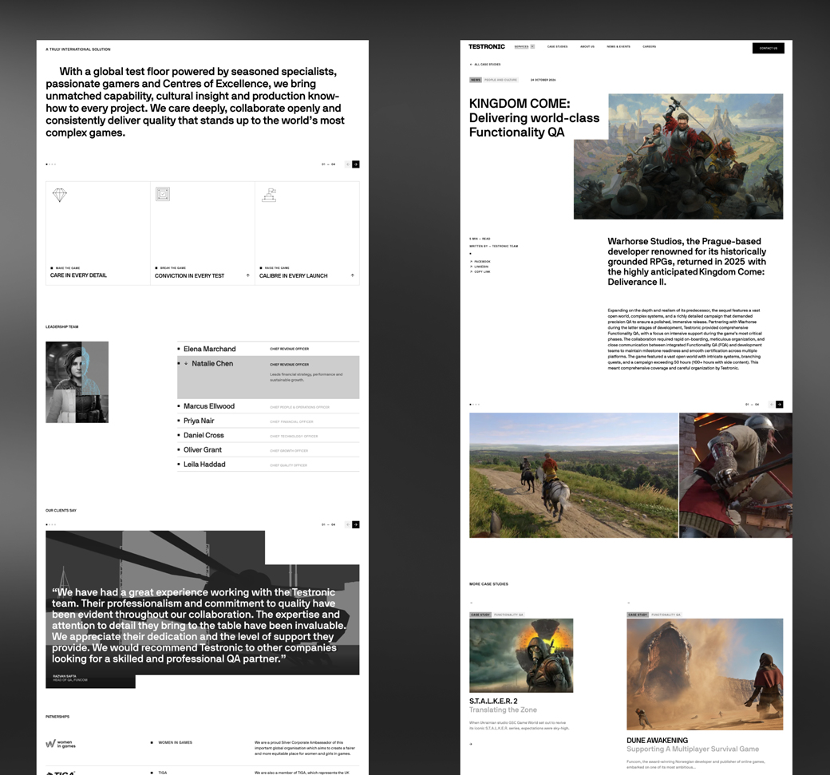Click the target icon above Conviction in Every Test

163,194
